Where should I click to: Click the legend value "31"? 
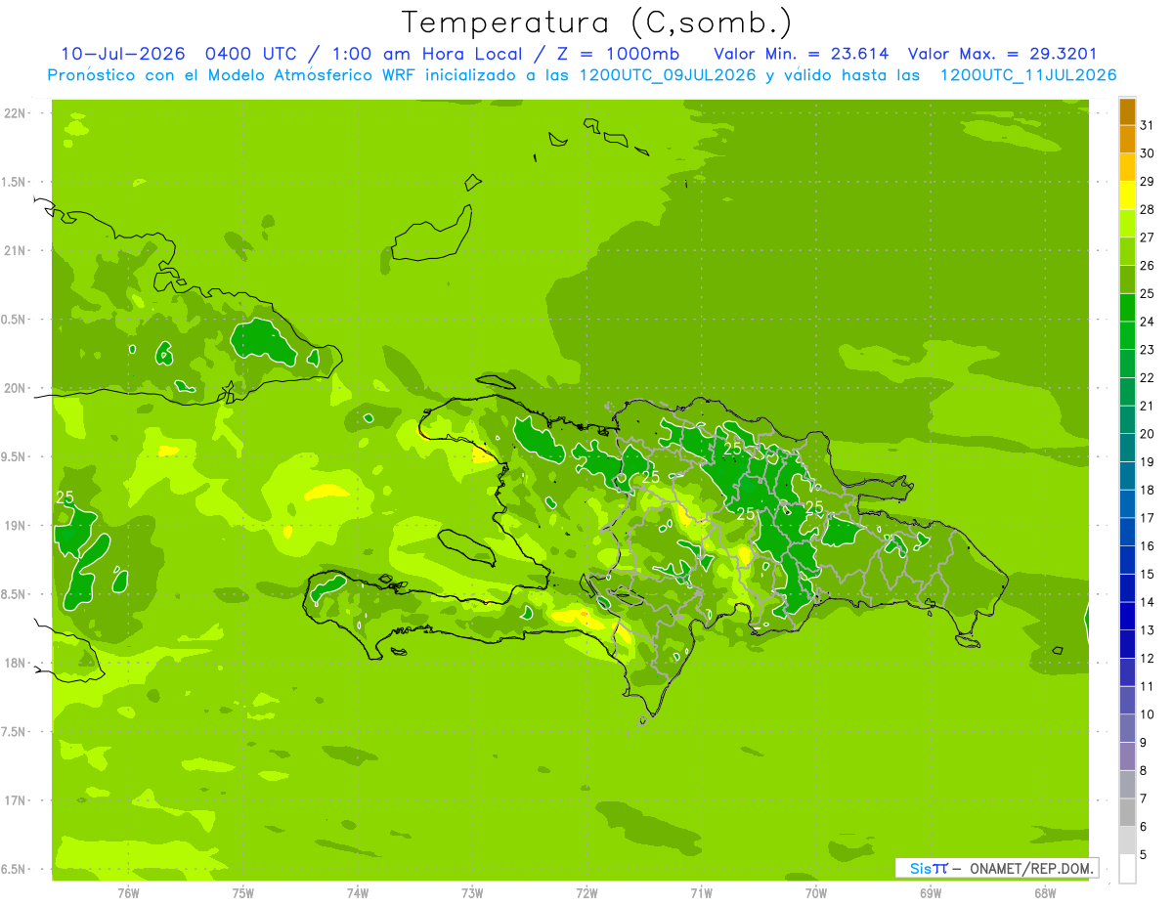pyautogui.click(x=1148, y=125)
